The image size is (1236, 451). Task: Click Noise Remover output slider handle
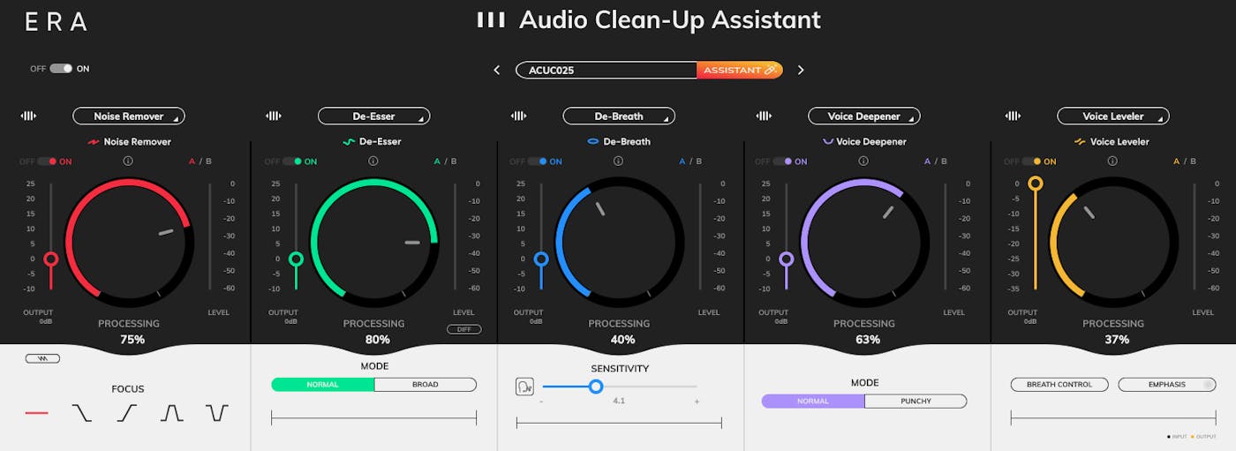[x=51, y=259]
